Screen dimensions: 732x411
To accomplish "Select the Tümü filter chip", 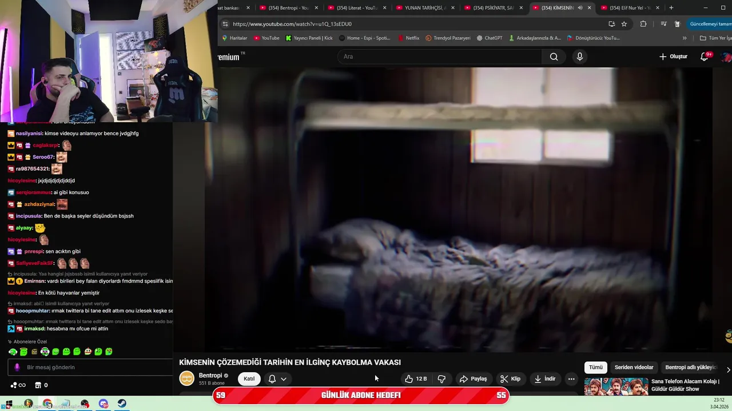I will (x=596, y=367).
